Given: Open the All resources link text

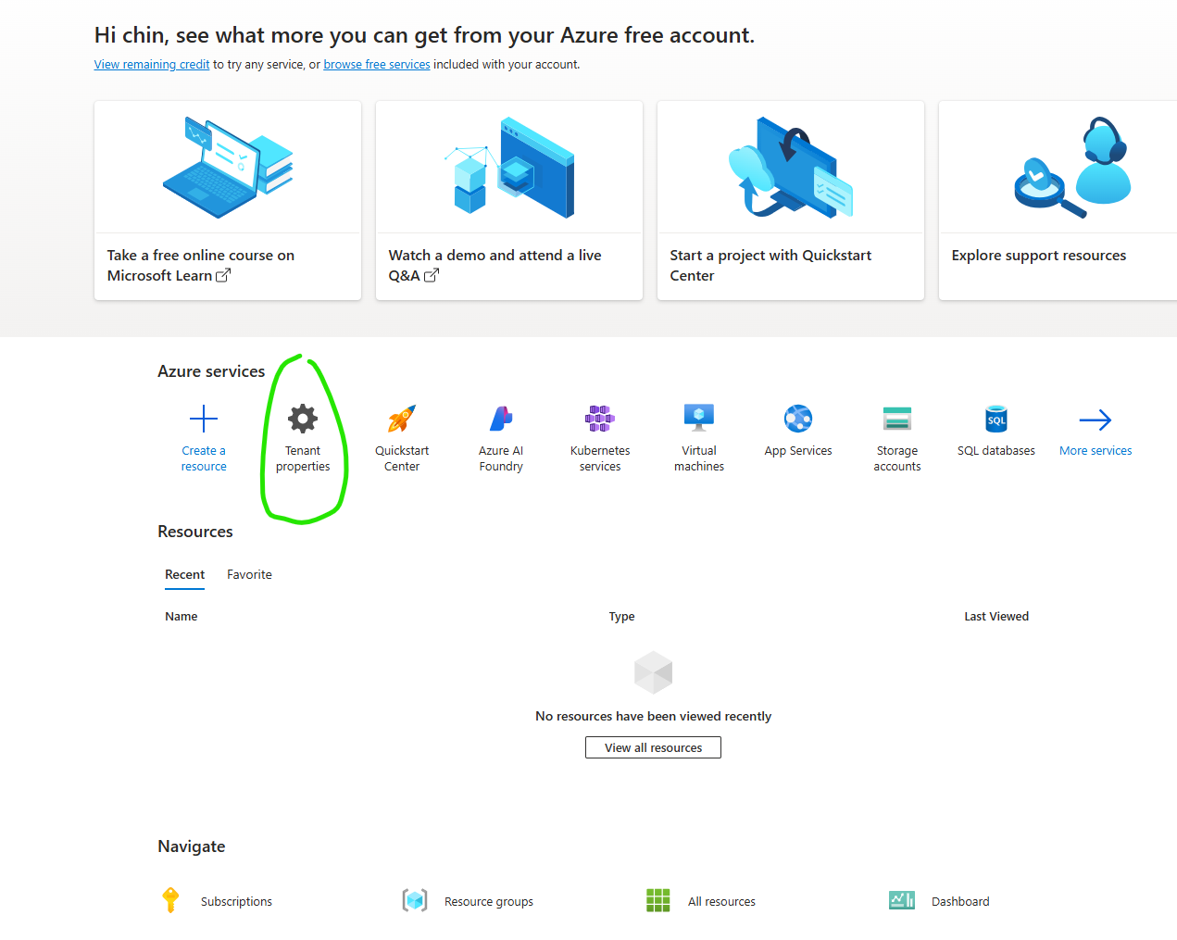Looking at the screenshot, I should [x=721, y=901].
